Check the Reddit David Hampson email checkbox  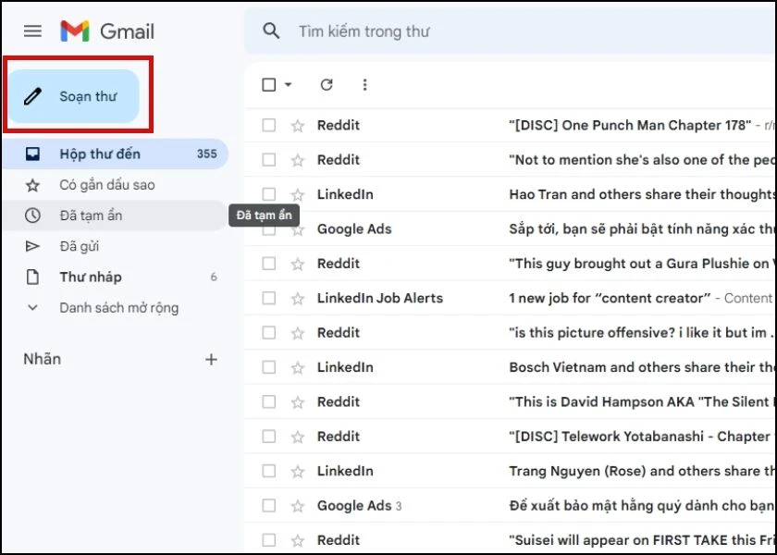click(x=268, y=401)
